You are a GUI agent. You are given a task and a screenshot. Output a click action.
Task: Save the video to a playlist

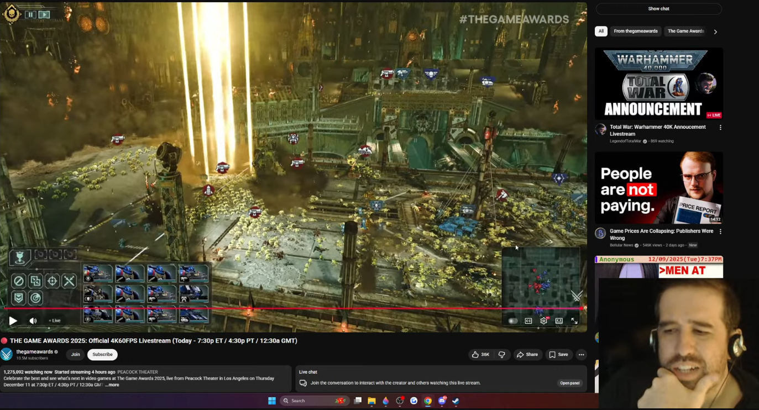(558, 355)
